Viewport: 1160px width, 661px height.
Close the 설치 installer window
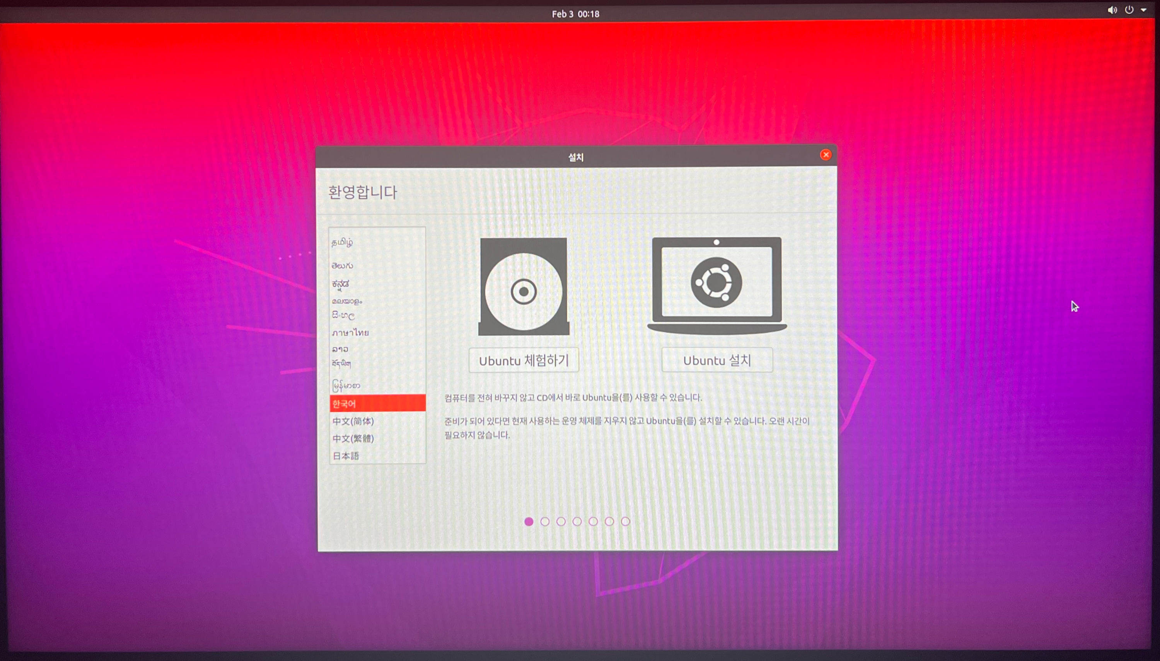[826, 155]
